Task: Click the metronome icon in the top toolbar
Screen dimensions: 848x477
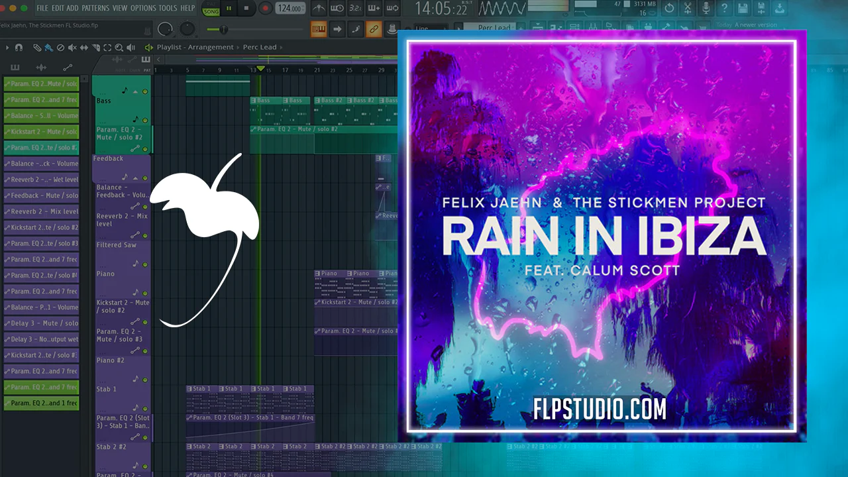Action: (319, 9)
